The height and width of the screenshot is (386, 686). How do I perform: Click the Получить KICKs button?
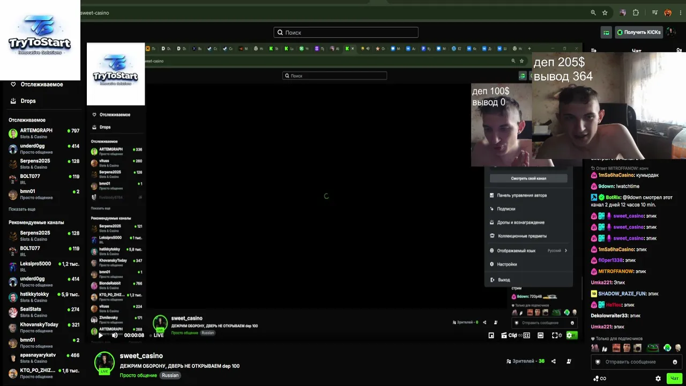click(639, 33)
